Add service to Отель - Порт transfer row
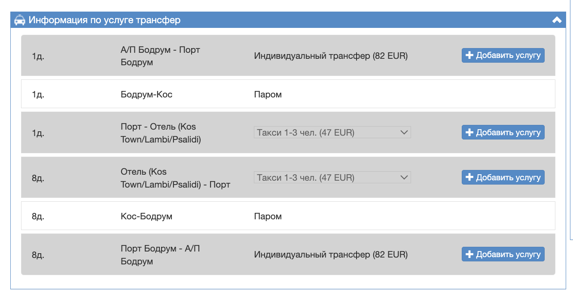 tap(503, 177)
